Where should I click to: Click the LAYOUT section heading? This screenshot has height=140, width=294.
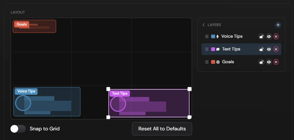coord(18,12)
